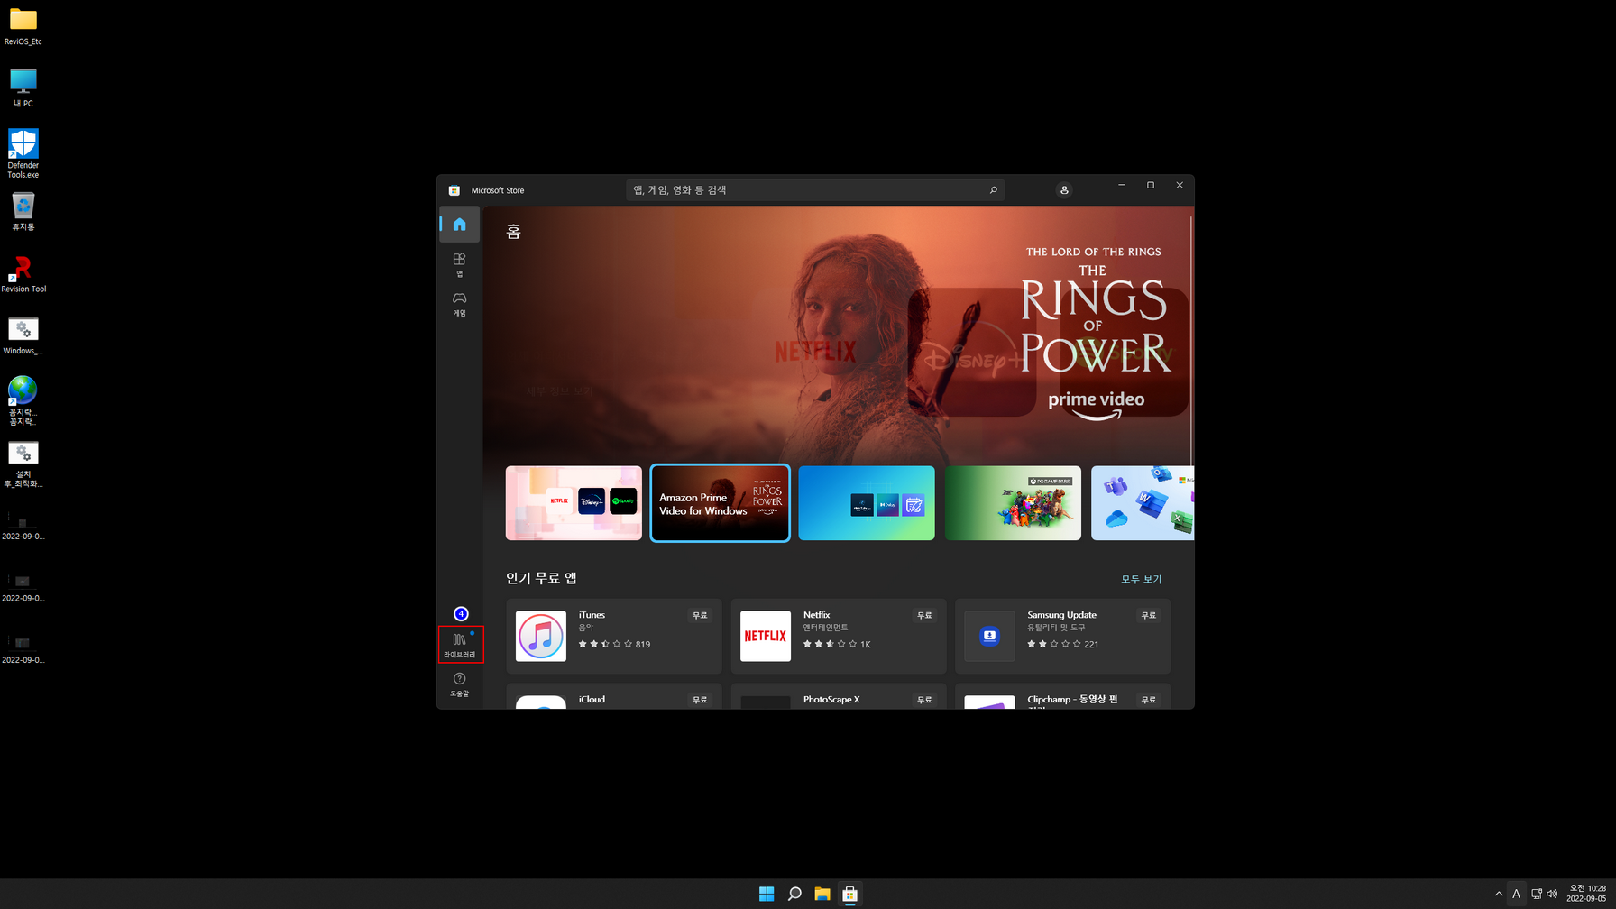Screen dimensions: 1616x909
Task: Select the Microsoft 365 carousel thumbnail
Action: pos(1143,503)
